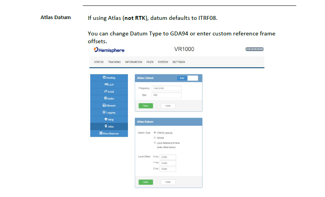Click Undo in the Atlas Datum panel
The image size is (325, 197).
168,182
